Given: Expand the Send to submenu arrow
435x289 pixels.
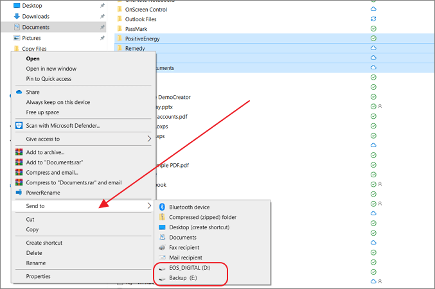Looking at the screenshot, I should coord(150,206).
